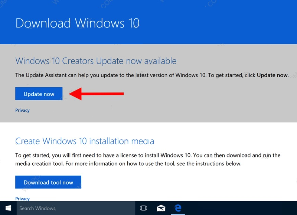This screenshot has width=297, height=215.
Task: Open Privacy link under Download tool now
Action: click(x=22, y=199)
